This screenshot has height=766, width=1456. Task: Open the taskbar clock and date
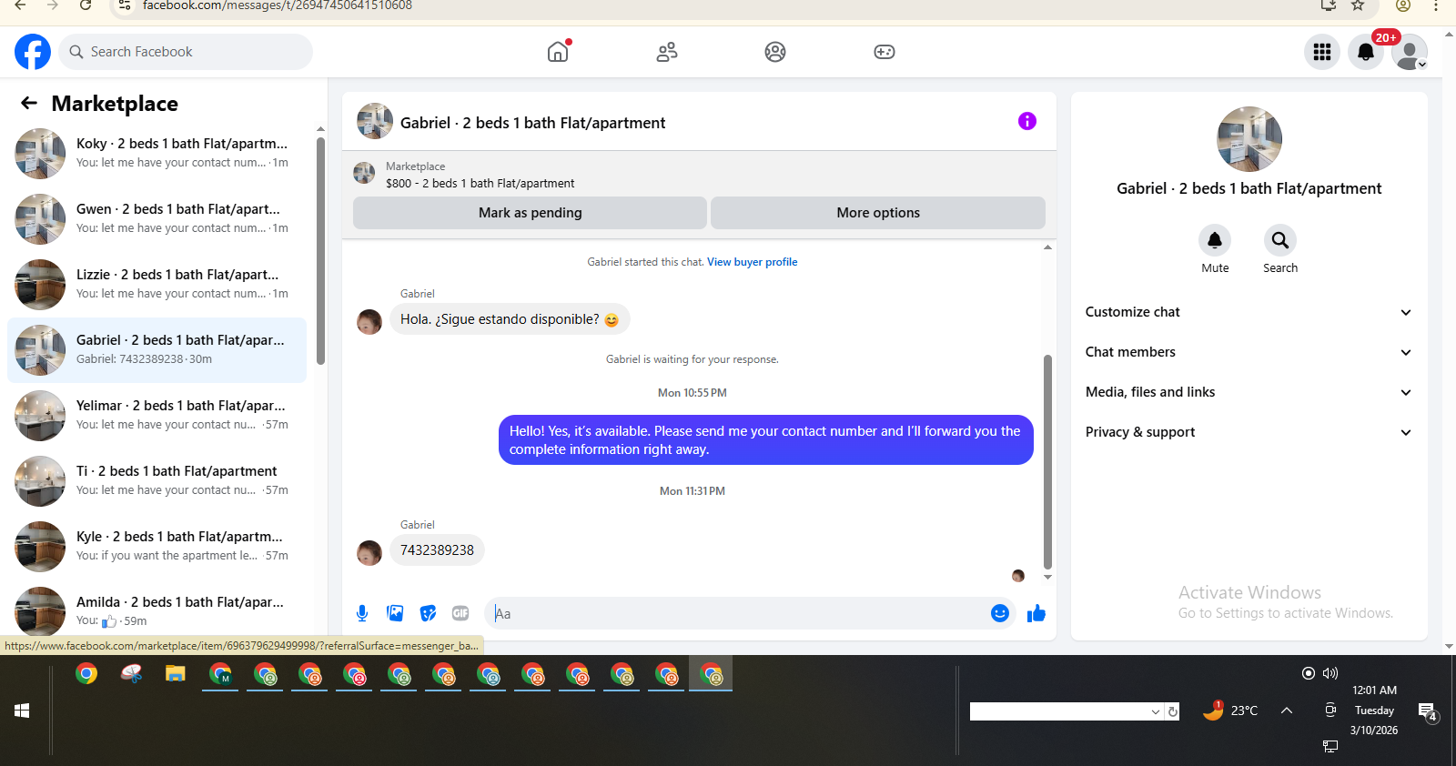coord(1374,711)
